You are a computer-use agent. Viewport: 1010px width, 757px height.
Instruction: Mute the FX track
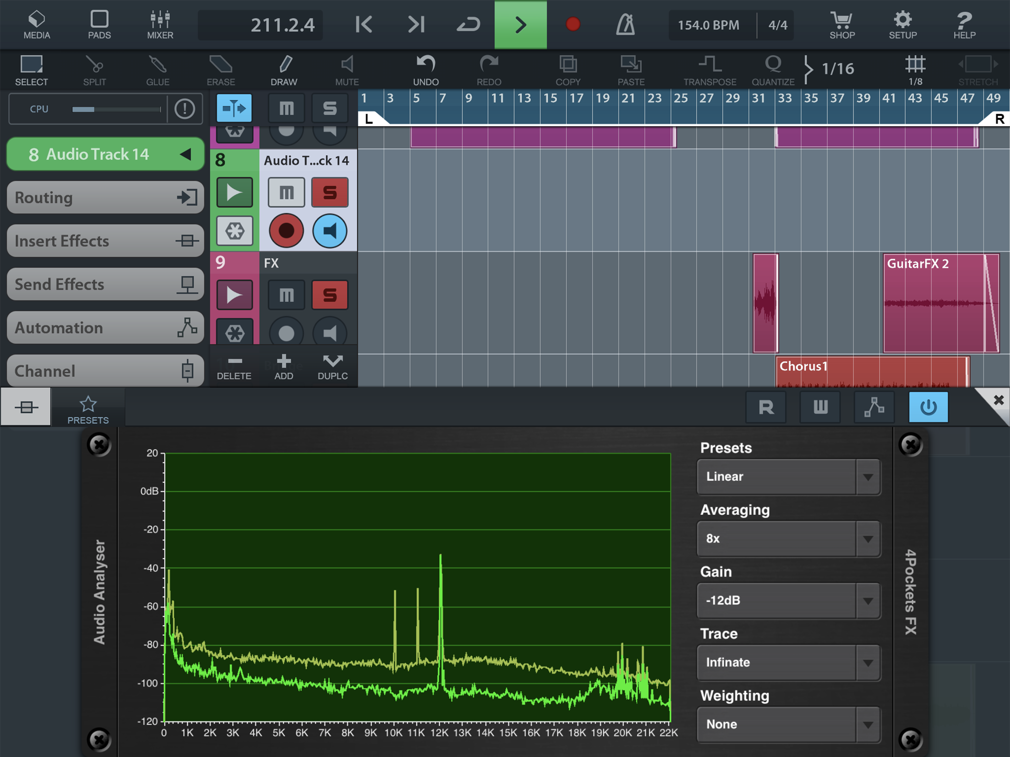tap(286, 295)
